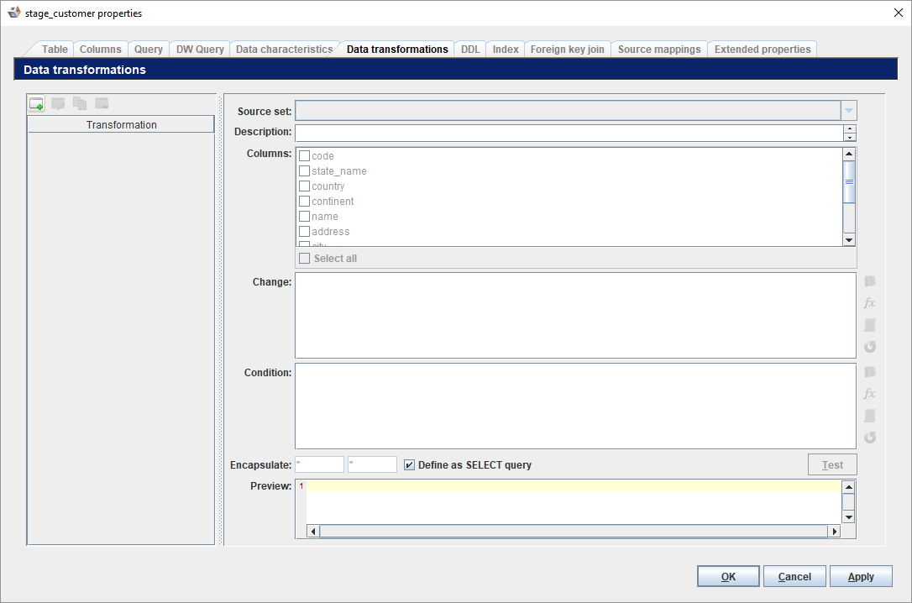Open the Index tab
The height and width of the screenshot is (603, 912).
point(506,50)
